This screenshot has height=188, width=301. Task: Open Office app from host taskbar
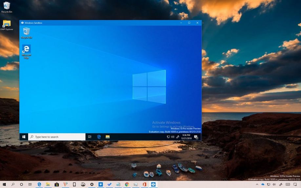pos(145,184)
